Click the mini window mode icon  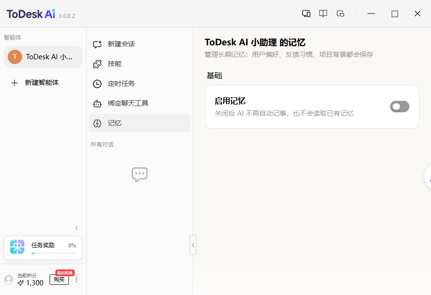click(x=340, y=13)
